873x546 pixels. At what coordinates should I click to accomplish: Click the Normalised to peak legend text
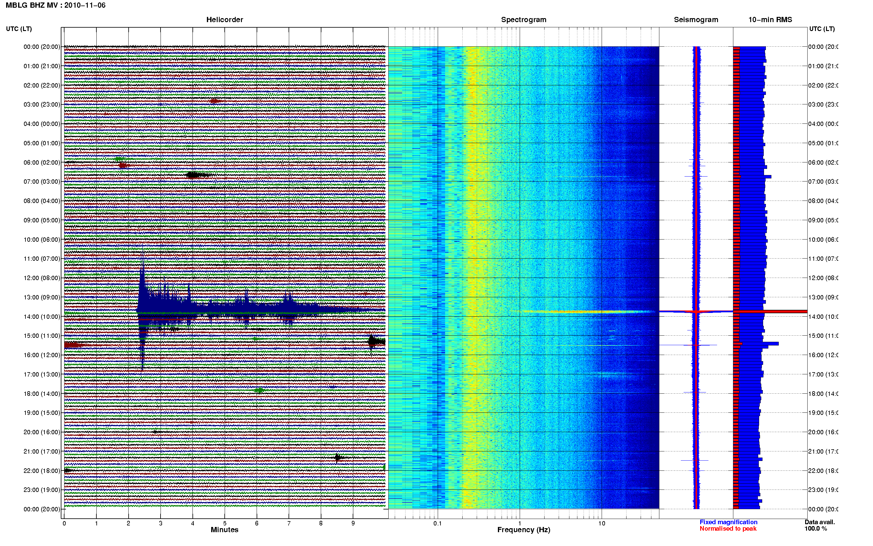(728, 529)
